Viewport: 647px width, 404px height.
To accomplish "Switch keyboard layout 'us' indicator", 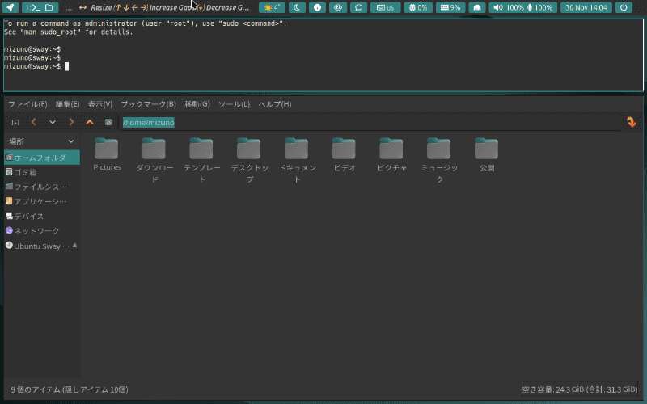I will coord(386,7).
